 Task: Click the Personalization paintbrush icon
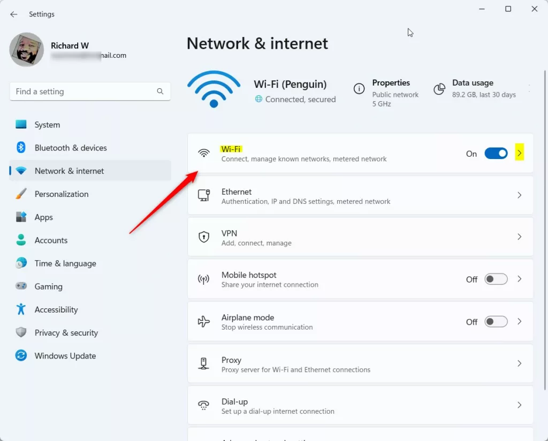[21, 194]
